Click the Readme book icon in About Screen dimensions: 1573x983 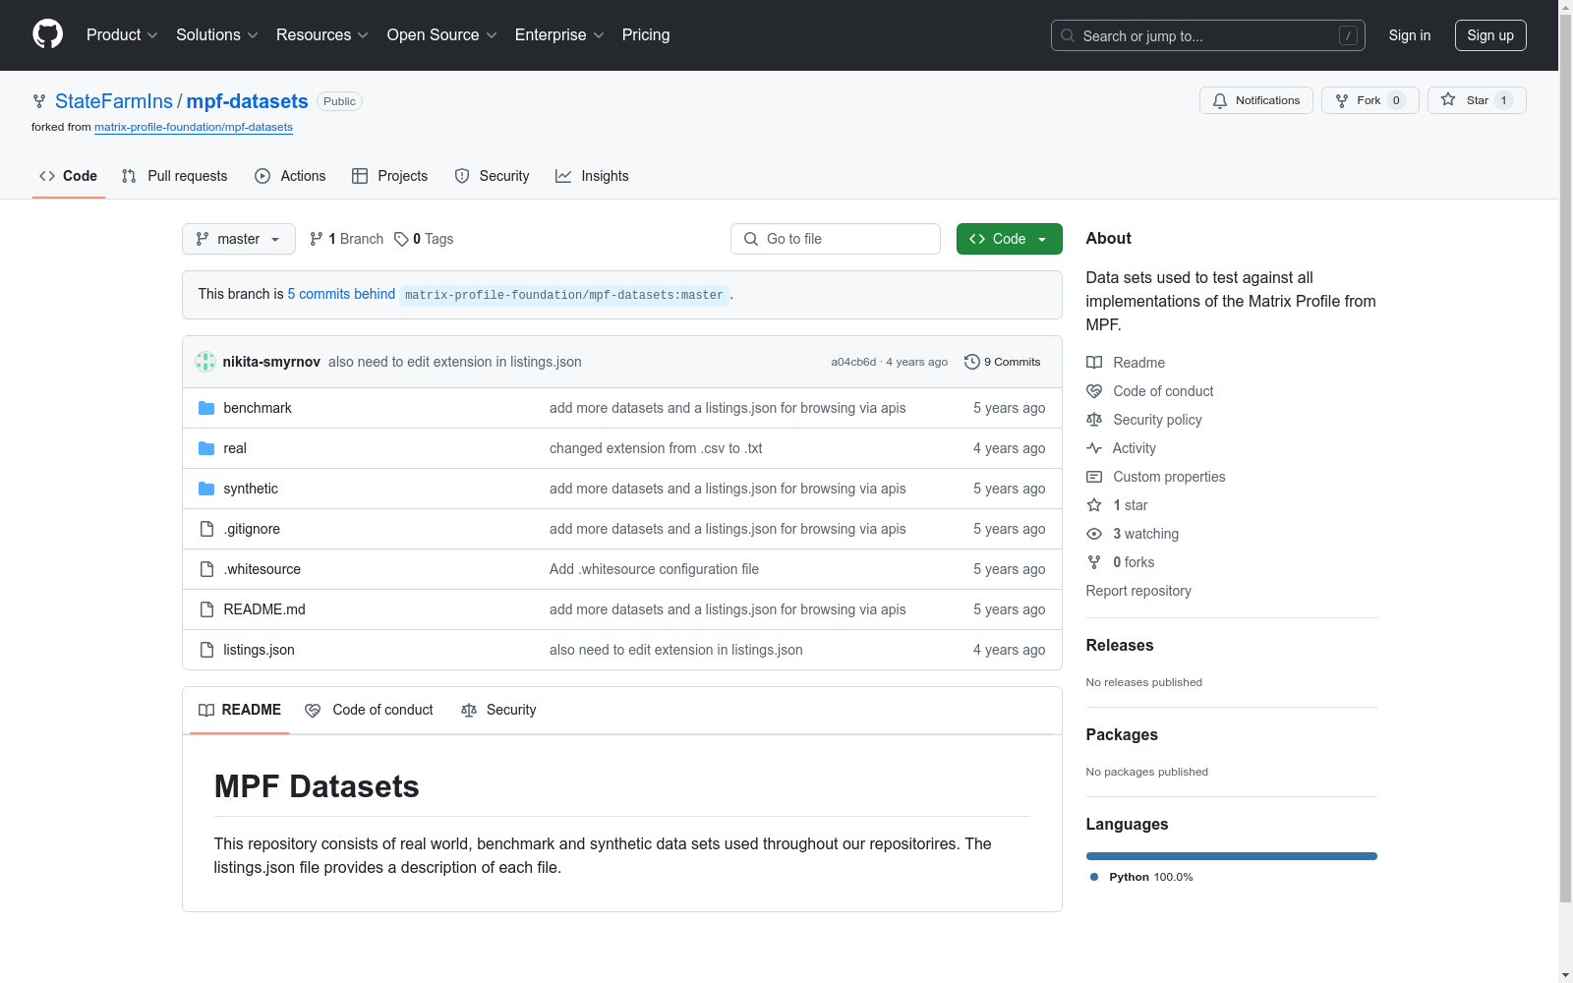click(1094, 363)
